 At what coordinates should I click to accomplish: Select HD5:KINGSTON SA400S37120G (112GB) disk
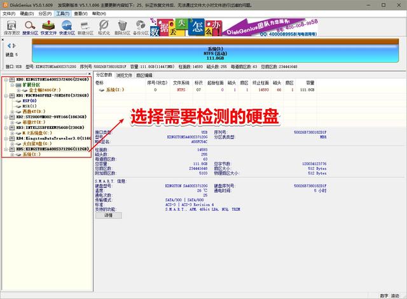coord(52,149)
